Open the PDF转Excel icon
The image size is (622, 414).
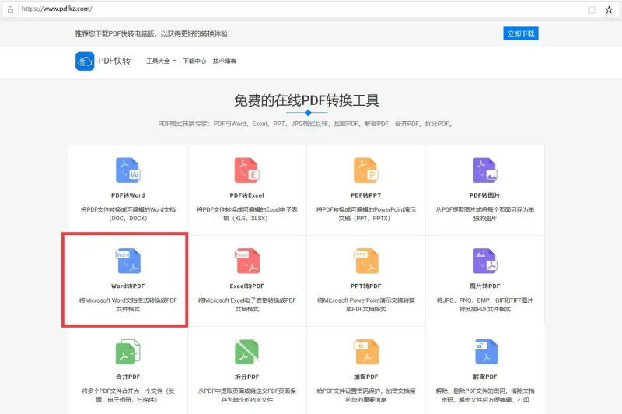click(x=246, y=170)
